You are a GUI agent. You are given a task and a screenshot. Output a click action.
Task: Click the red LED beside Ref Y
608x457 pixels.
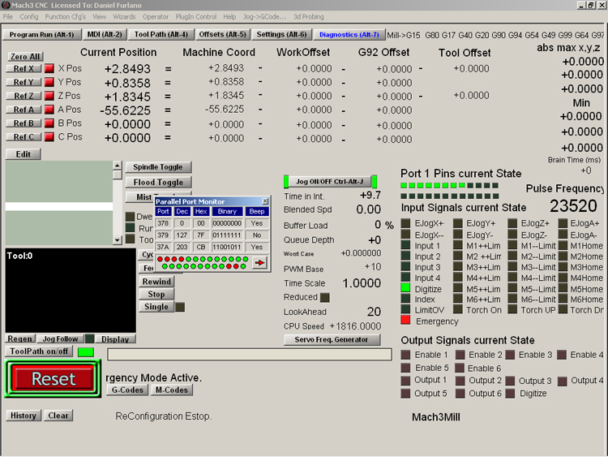[49, 82]
